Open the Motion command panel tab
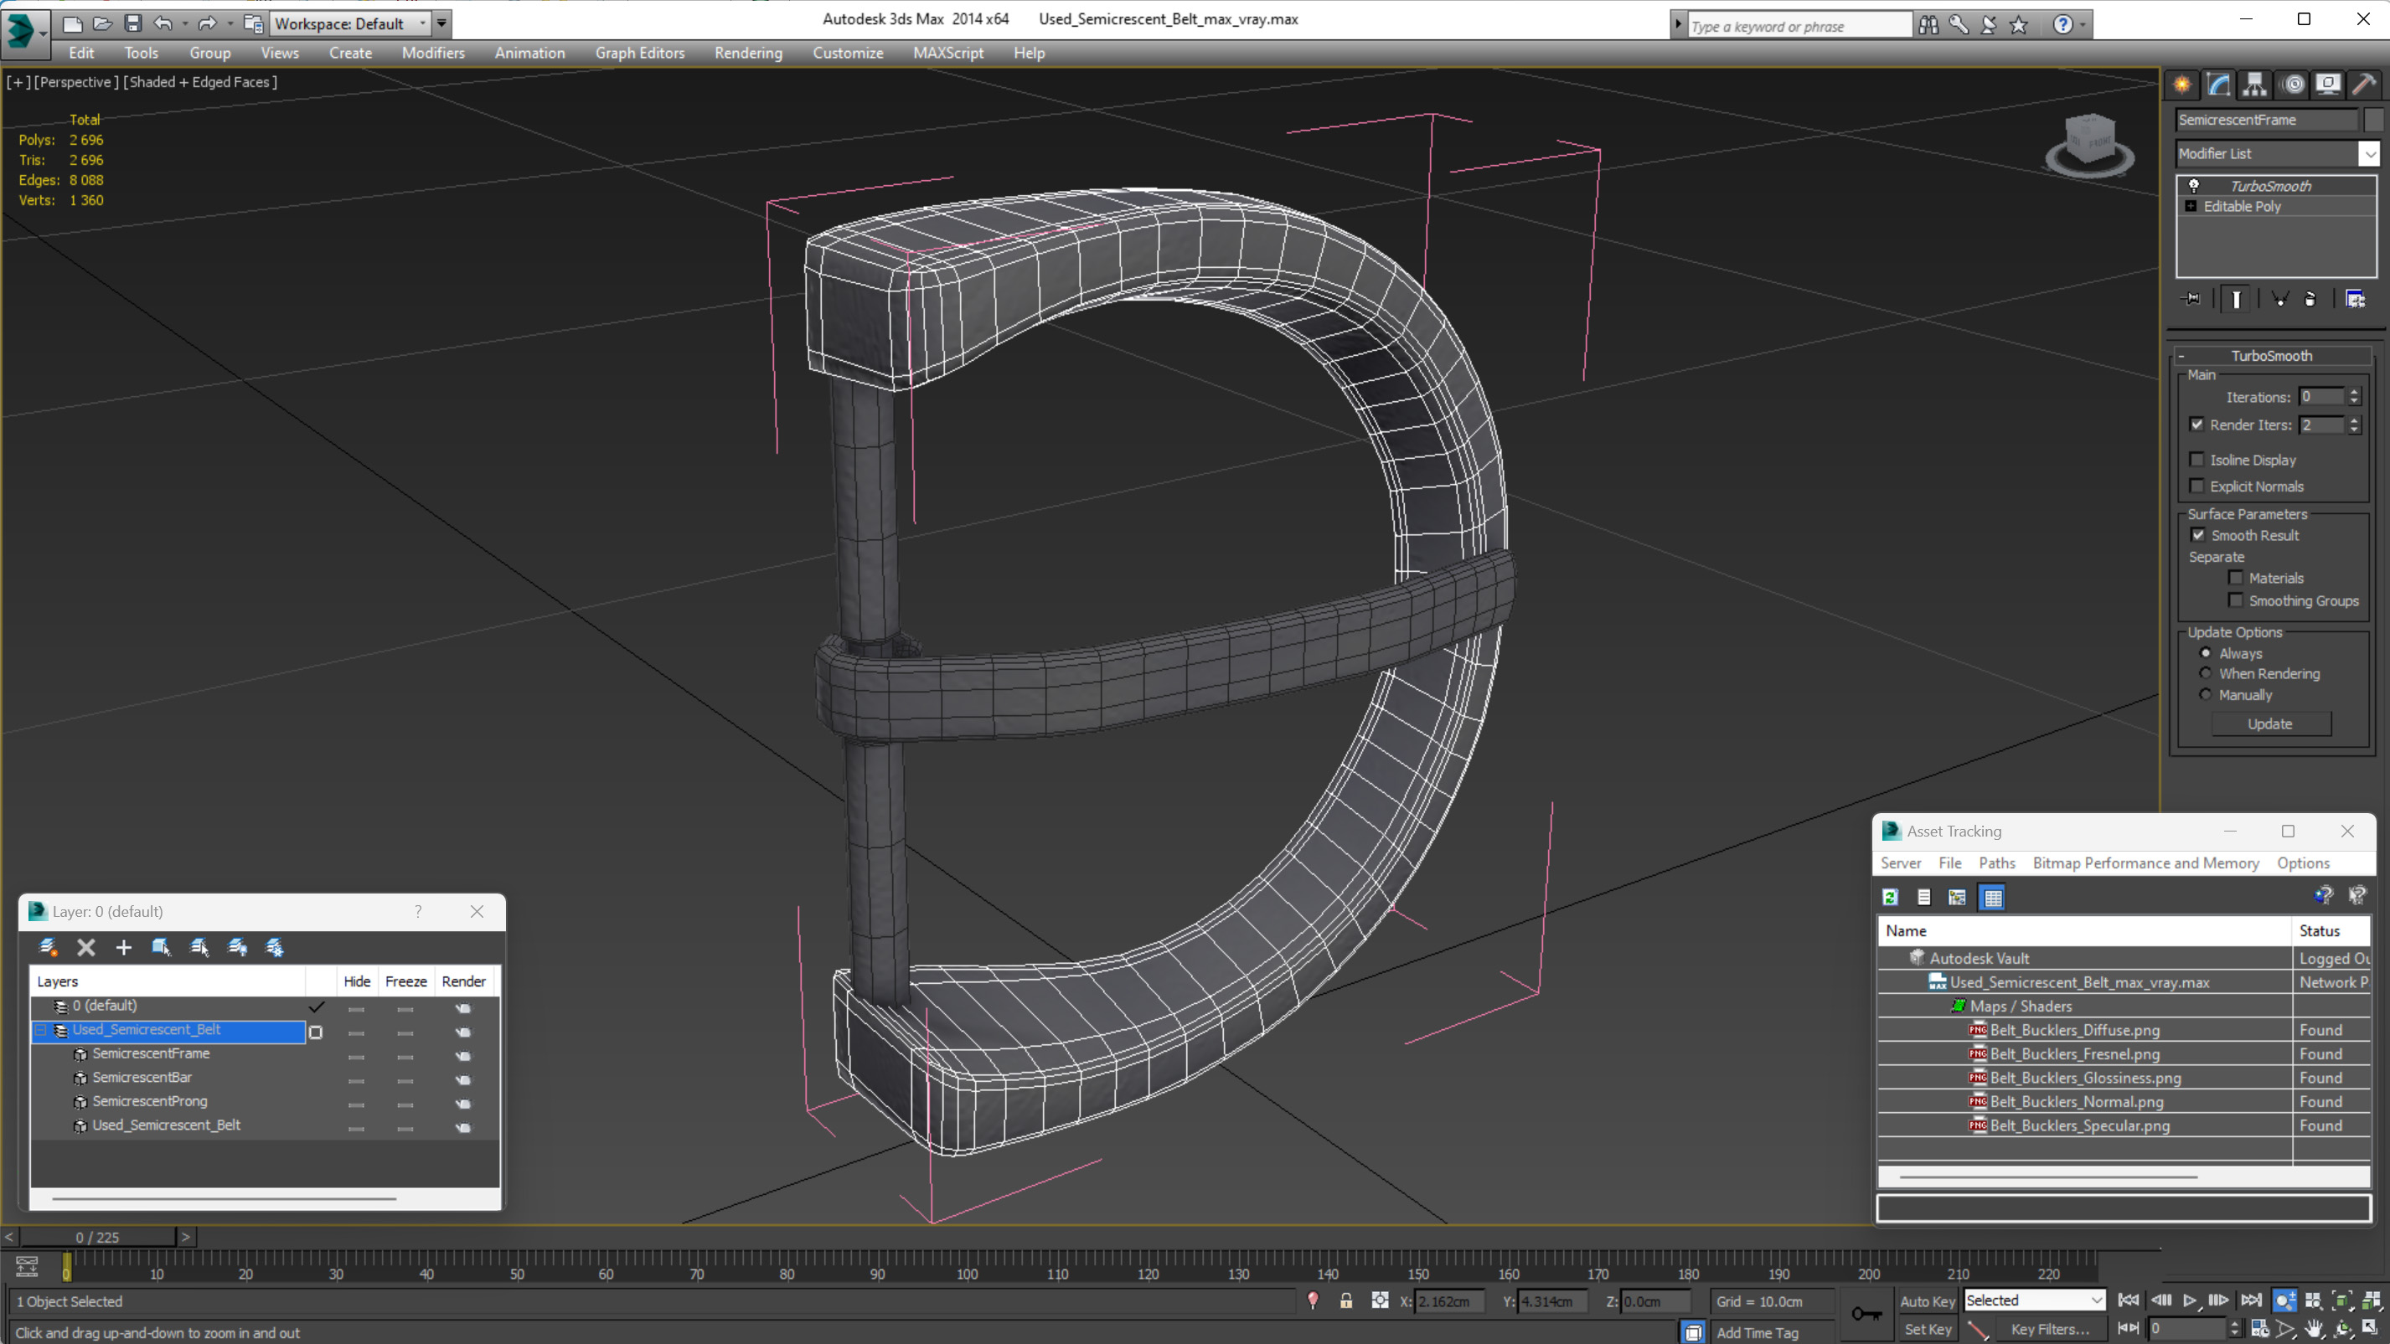Image resolution: width=2390 pixels, height=1344 pixels. [x=2293, y=85]
